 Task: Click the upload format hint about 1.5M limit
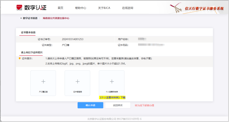coord(86,64)
